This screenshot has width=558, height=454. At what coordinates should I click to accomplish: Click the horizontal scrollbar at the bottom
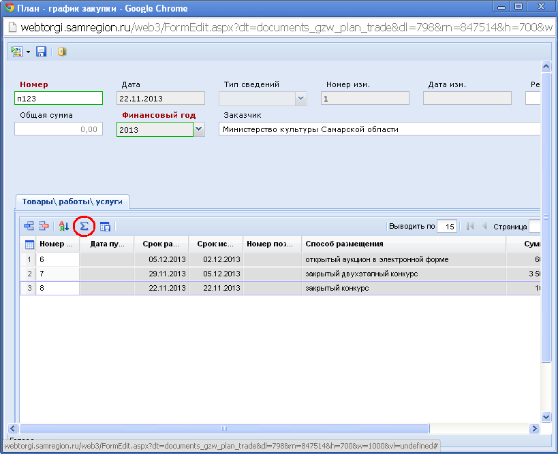point(225,428)
